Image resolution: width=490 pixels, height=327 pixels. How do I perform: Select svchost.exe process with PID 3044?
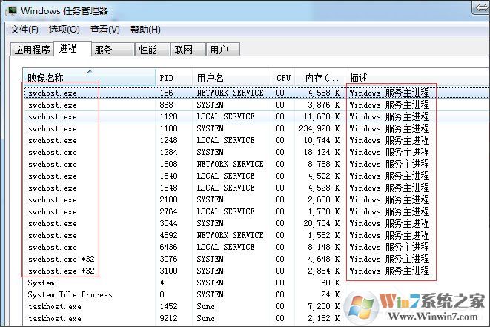pyautogui.click(x=256, y=223)
